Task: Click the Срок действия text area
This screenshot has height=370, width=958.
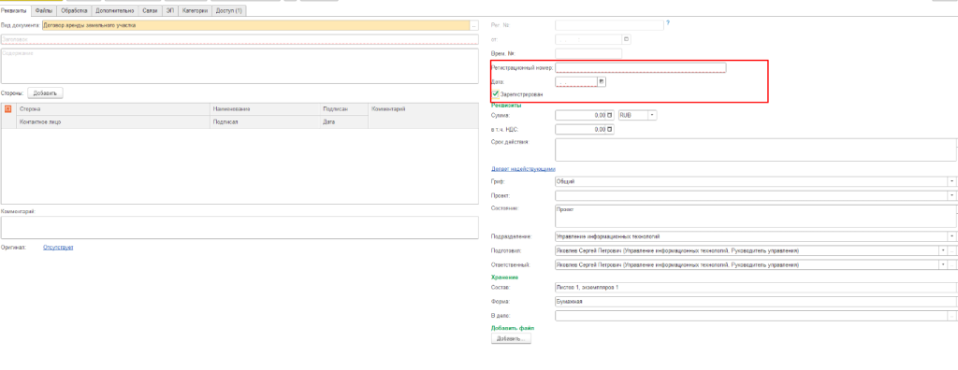Action: tap(755, 149)
